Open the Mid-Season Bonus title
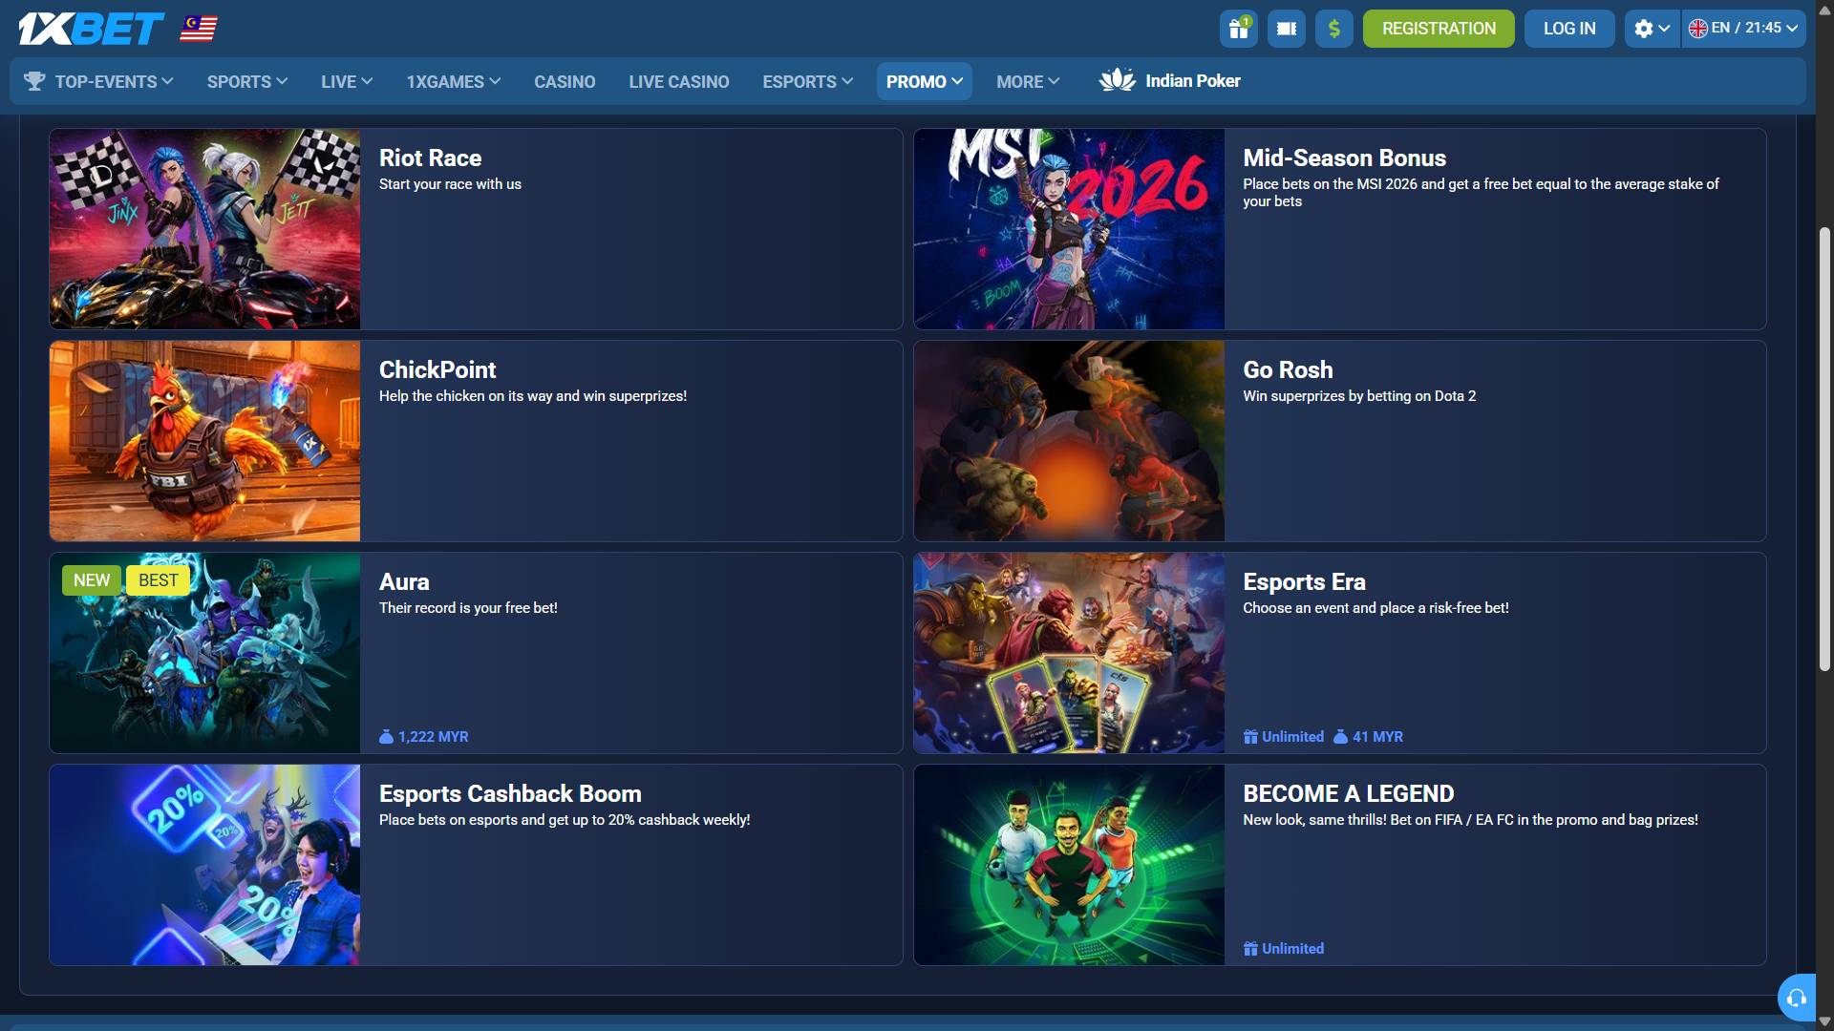 click(1344, 158)
